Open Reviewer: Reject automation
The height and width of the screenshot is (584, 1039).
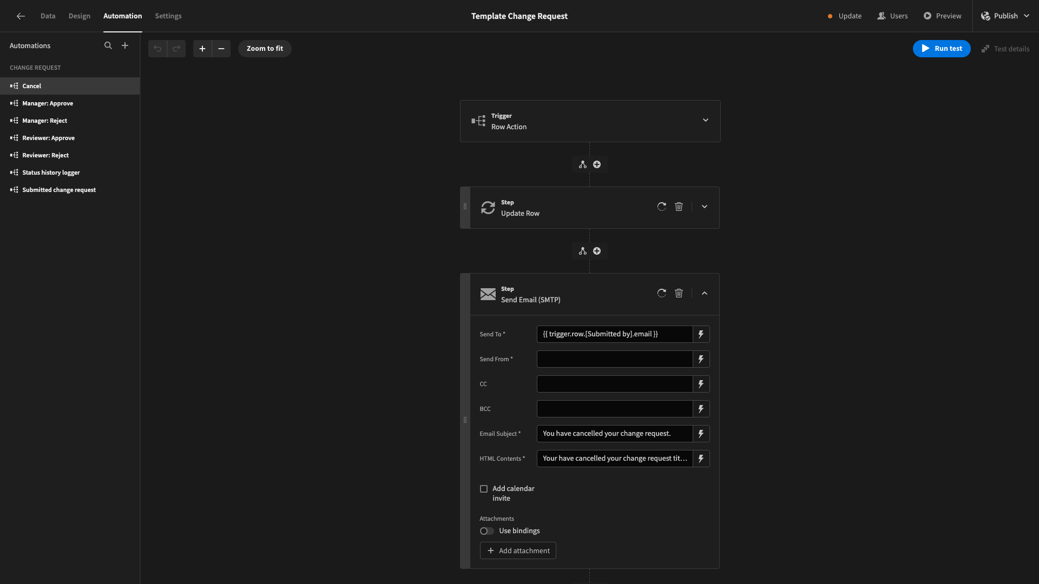click(70, 155)
